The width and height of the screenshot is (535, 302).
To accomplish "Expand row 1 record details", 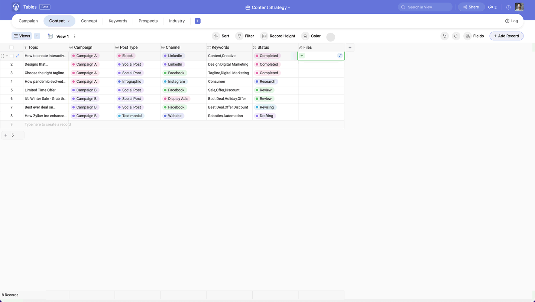I will [x=17, y=56].
